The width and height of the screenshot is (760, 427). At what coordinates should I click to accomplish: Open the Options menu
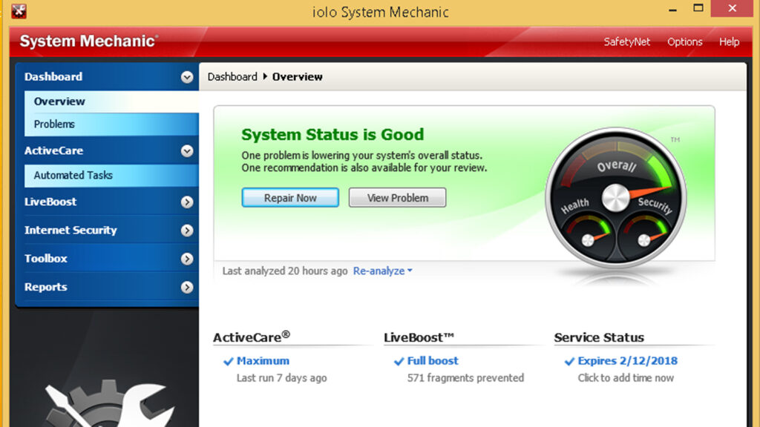click(x=684, y=42)
